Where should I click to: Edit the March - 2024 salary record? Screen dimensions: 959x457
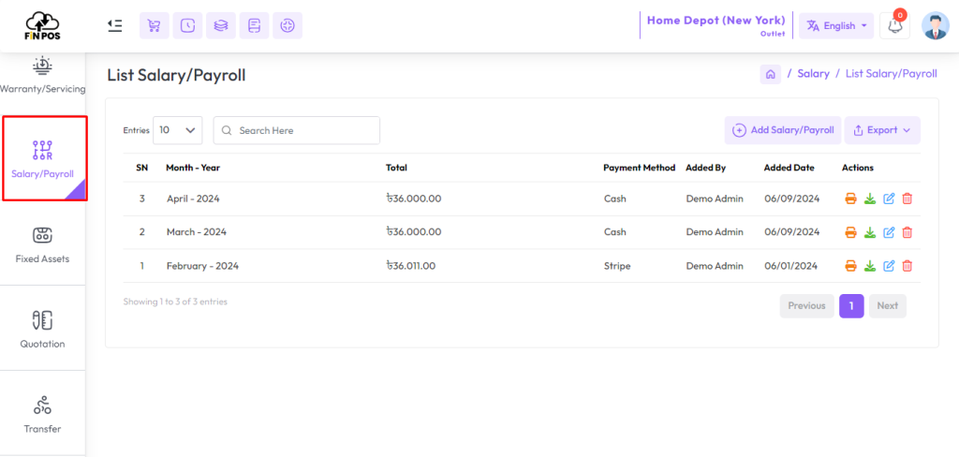pyautogui.click(x=890, y=232)
